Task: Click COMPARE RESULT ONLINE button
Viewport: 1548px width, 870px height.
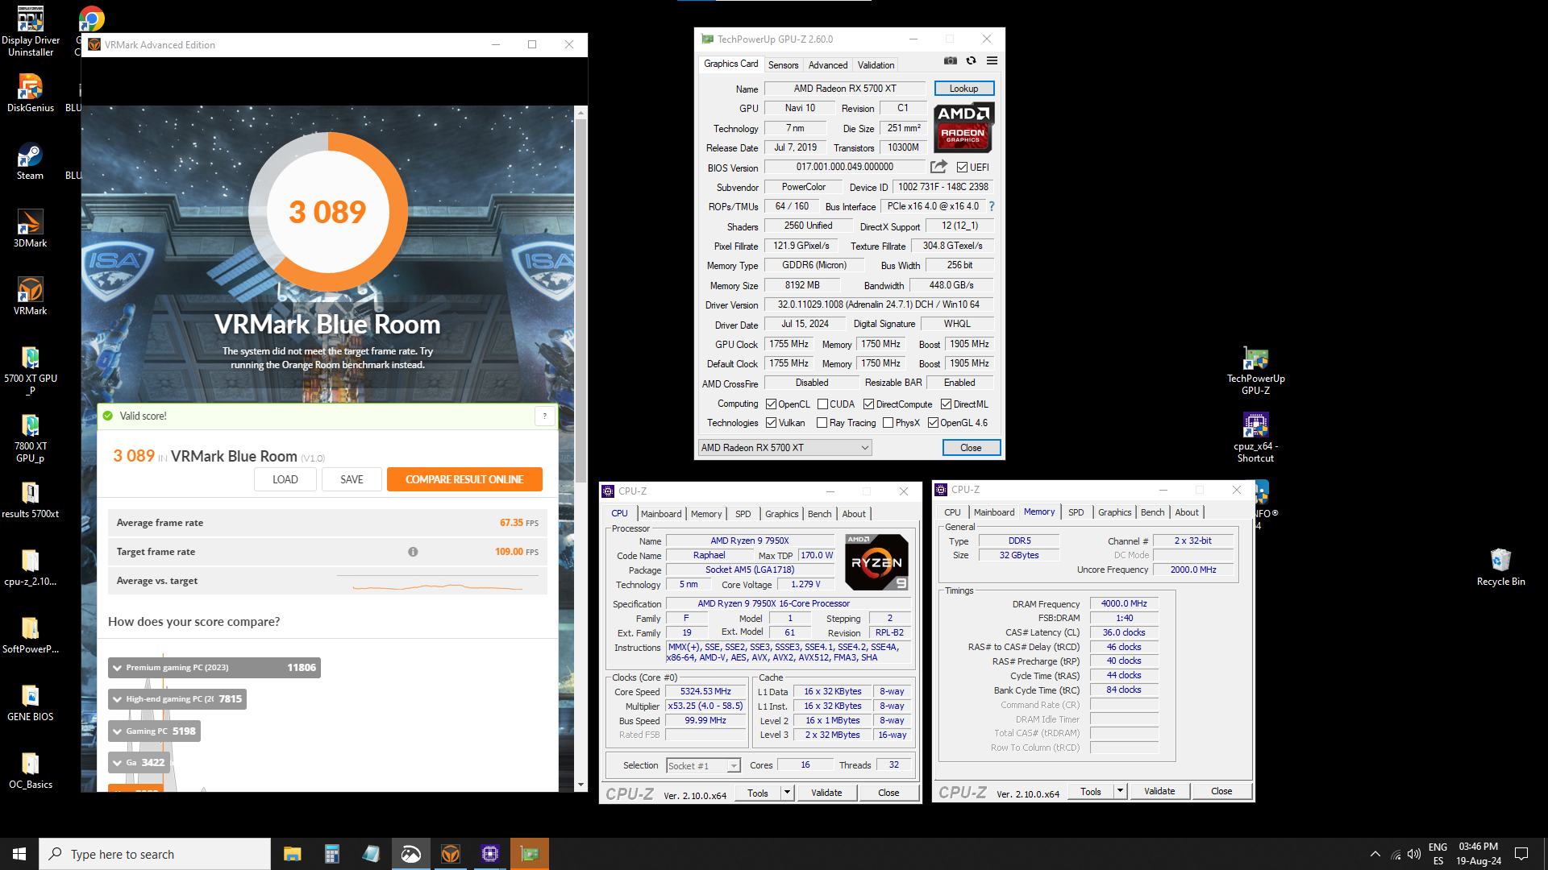Action: (x=464, y=479)
